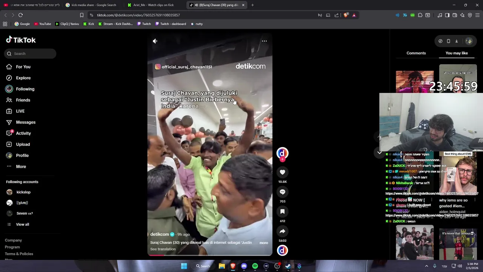
Task: Open the browser hamburger main menu
Action: pyautogui.click(x=478, y=15)
